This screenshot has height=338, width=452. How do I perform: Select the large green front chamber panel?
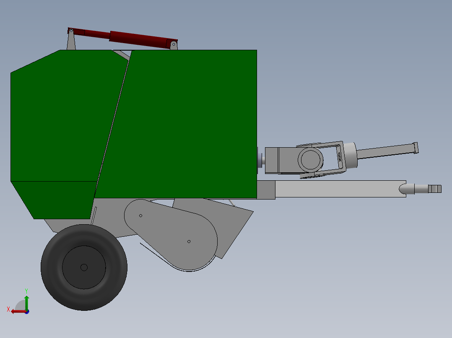coord(184,124)
